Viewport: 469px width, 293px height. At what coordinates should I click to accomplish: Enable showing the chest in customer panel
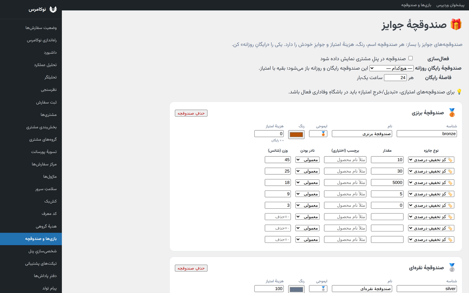(x=410, y=58)
